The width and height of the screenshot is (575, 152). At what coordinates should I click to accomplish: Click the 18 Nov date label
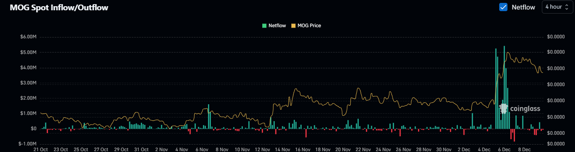[x=323, y=150]
